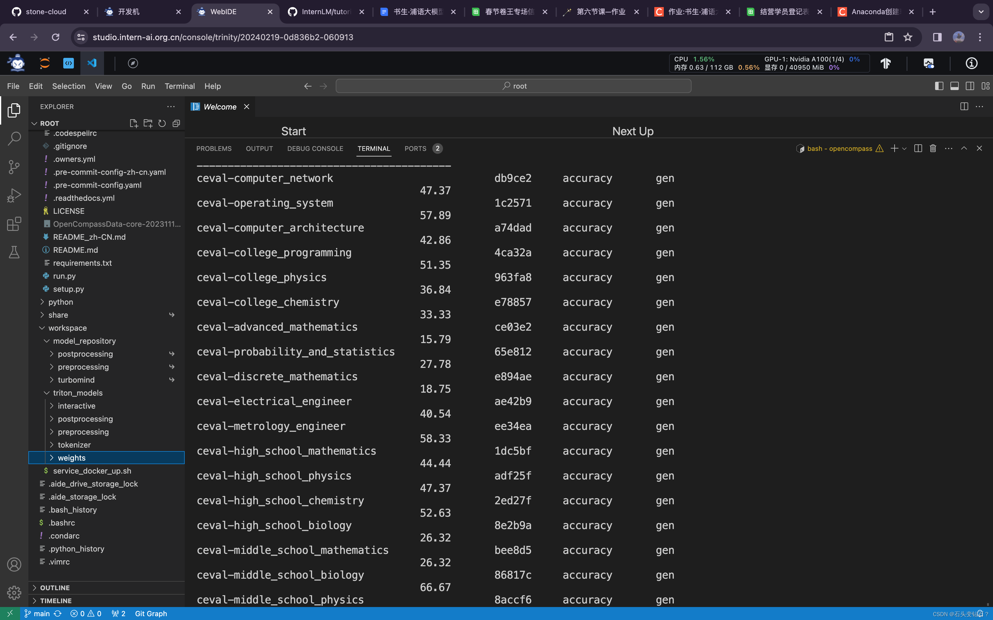Expand the TIMELINE section
Image resolution: width=993 pixels, height=620 pixels.
pyautogui.click(x=56, y=601)
